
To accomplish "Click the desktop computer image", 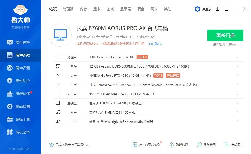I will point(60,35).
